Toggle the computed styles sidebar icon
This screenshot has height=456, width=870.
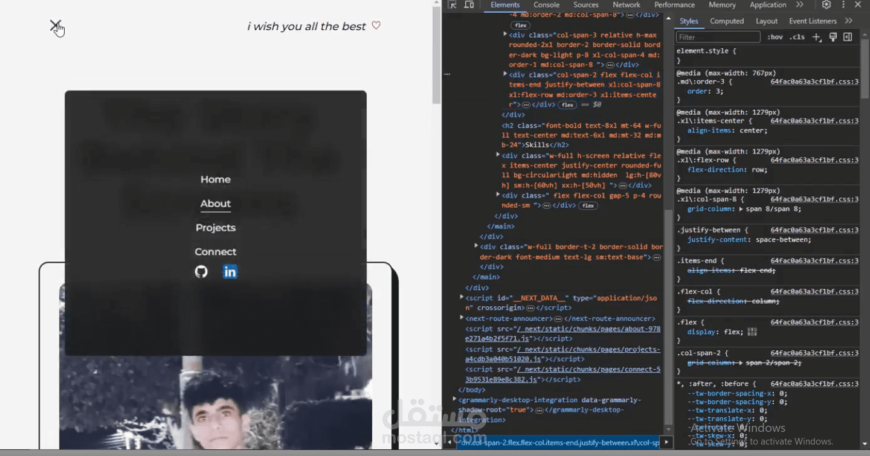click(848, 37)
